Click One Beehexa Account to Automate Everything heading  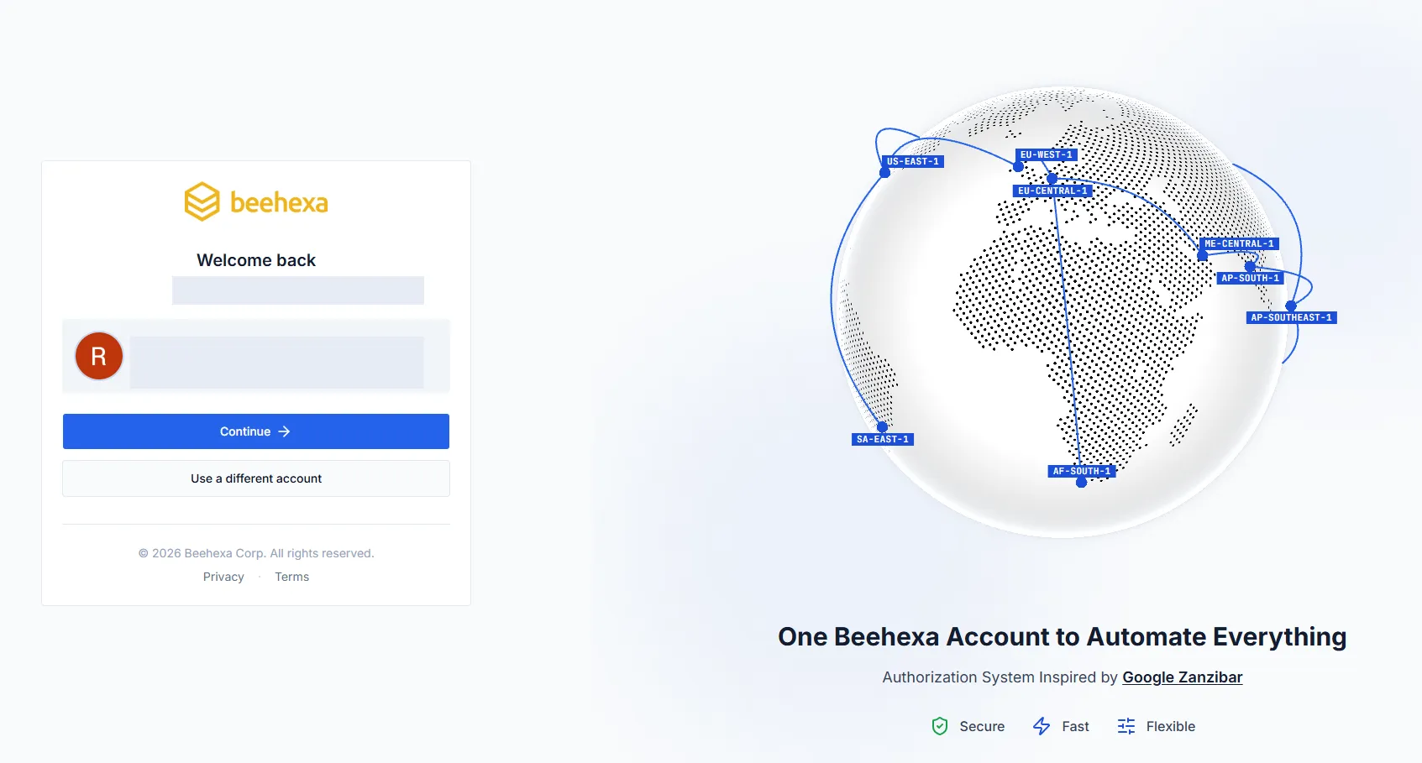(x=1062, y=636)
